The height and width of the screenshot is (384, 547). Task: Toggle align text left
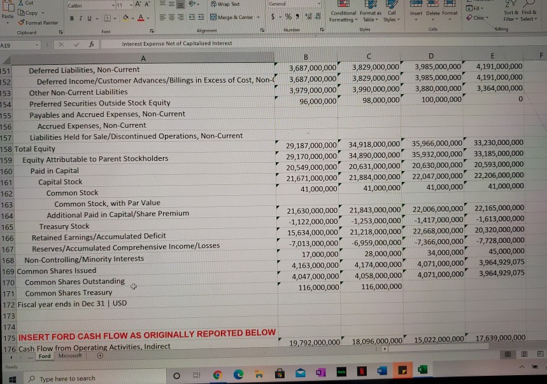click(x=162, y=17)
